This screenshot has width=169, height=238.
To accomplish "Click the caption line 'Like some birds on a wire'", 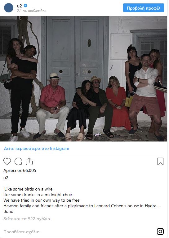I will tap(28, 189).
